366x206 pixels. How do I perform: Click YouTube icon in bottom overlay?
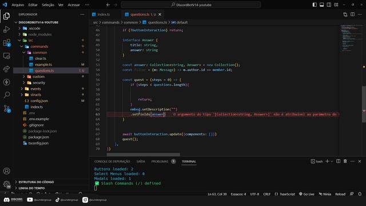click(x=30, y=200)
